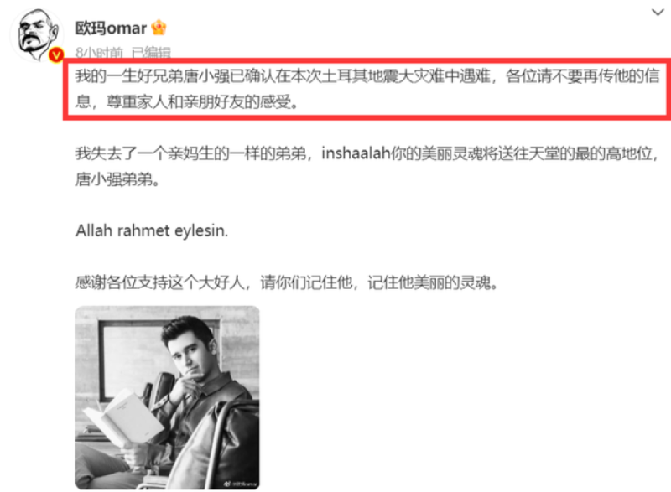
Task: Click the paragraph starting with 感谢各位
Action: coord(287,282)
